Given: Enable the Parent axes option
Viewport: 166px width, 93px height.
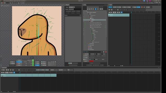Looking at the screenshot, I should (x=37, y=64).
